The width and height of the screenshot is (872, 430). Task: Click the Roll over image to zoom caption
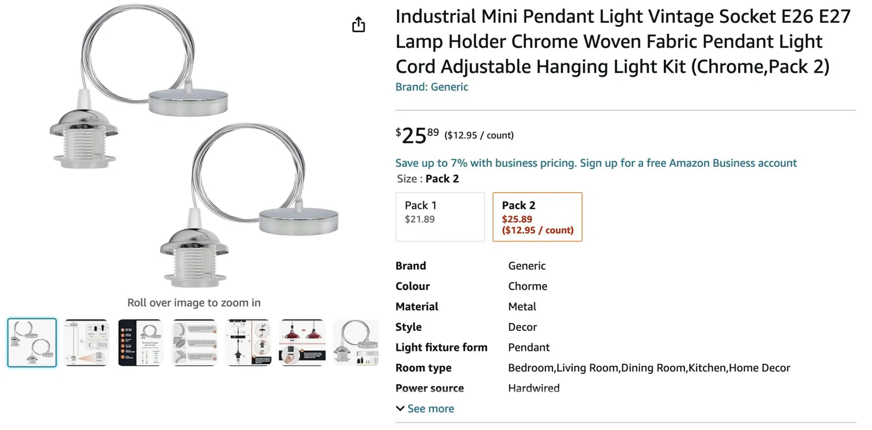(x=193, y=302)
